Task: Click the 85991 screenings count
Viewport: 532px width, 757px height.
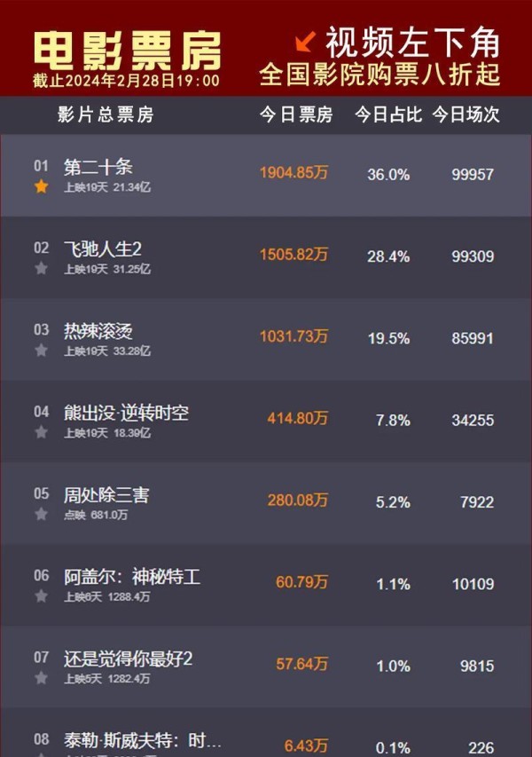Action: tap(473, 338)
